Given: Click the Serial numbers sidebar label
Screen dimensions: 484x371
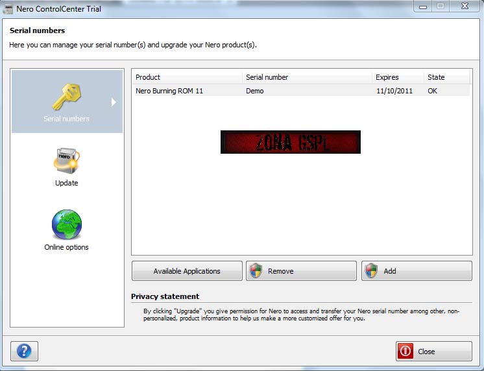Looking at the screenshot, I should (66, 119).
